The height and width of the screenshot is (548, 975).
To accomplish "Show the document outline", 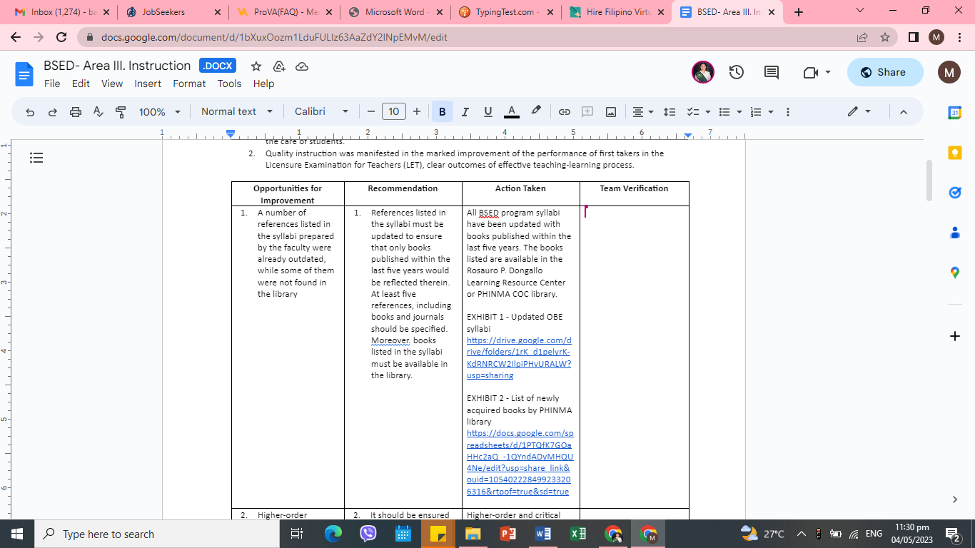I will point(37,158).
